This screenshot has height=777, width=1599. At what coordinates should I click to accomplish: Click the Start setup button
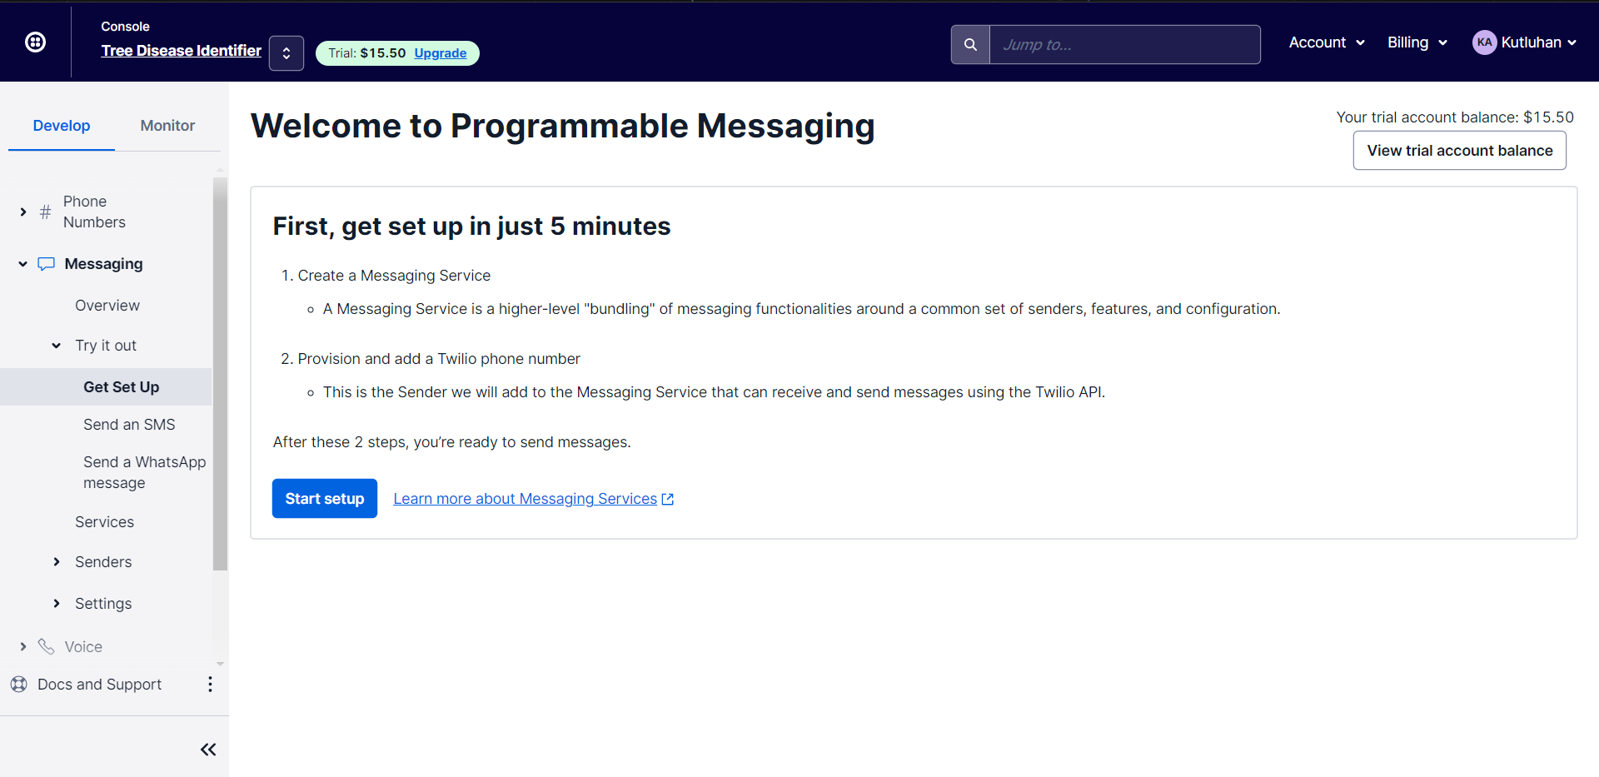coord(324,499)
